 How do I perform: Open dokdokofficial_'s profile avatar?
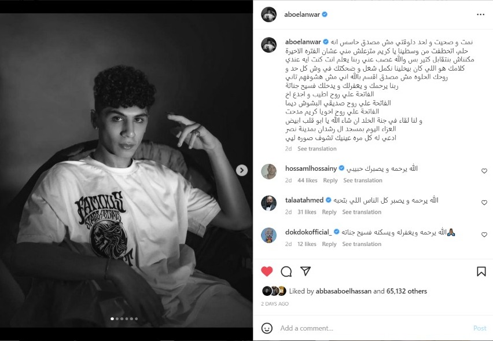tap(269, 235)
